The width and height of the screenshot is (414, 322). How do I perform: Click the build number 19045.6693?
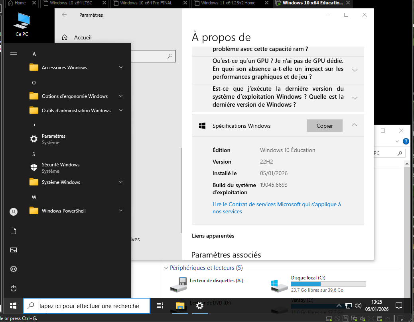click(x=274, y=185)
